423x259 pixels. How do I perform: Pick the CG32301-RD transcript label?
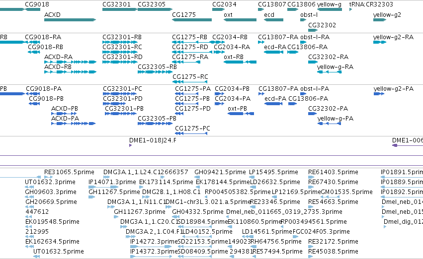pos(122,57)
